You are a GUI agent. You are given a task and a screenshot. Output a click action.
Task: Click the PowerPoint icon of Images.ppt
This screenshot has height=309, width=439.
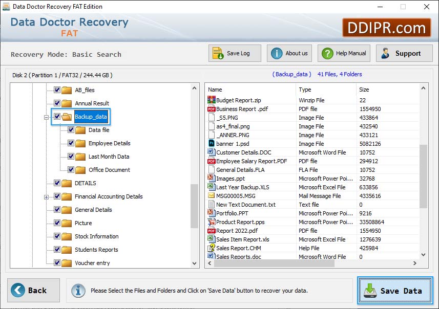[x=211, y=178]
